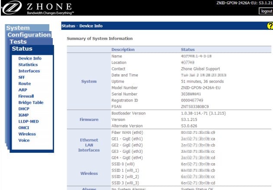Click the Zhone logo icon
The image size is (273, 190).
[x=12, y=7]
